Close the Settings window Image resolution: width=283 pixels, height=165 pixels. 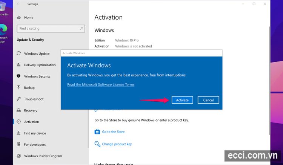pyautogui.click(x=265, y=4)
